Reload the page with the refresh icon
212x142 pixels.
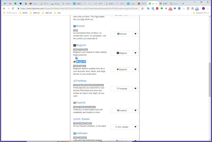[x=13, y=8]
